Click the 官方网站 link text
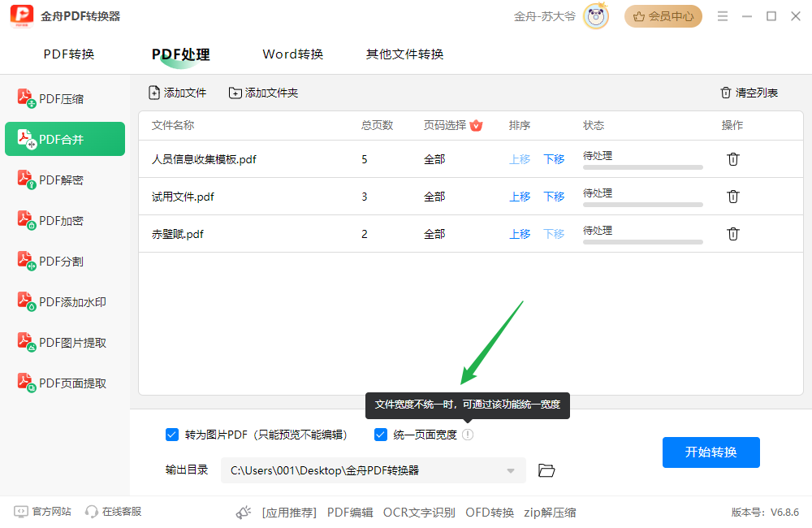 pos(52,512)
